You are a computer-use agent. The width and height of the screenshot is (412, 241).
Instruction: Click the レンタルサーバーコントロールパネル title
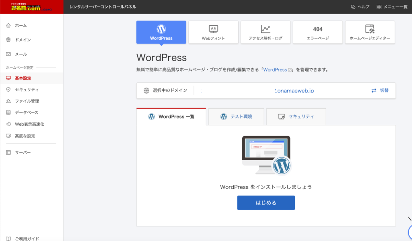click(x=103, y=7)
